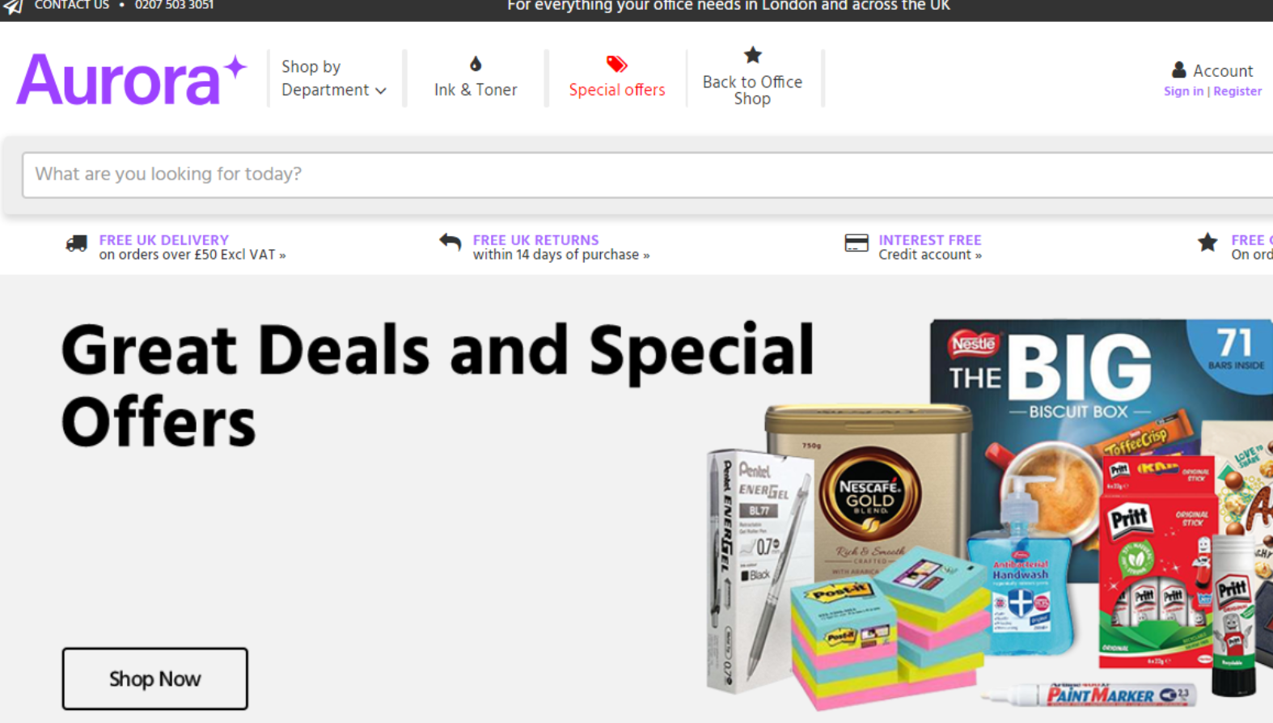Screen dimensions: 1273x723
Task: Click the ink droplet icon
Action: pos(476,64)
